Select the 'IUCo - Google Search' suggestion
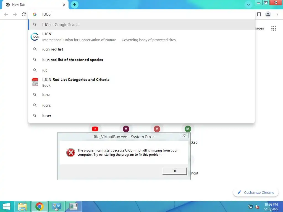This screenshot has height=212, width=283. coord(141,25)
